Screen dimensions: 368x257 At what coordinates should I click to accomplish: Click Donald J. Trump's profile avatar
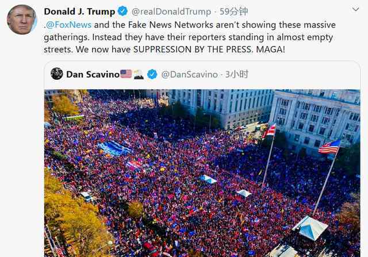coord(22,20)
